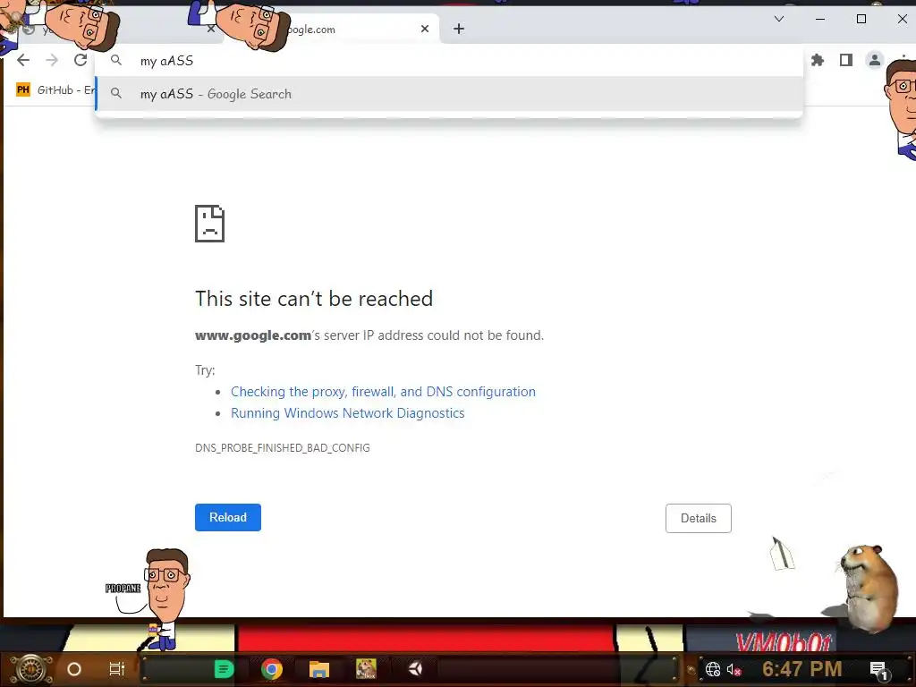This screenshot has width=916, height=687.
Task: Open Unity from the taskbar
Action: click(x=415, y=669)
